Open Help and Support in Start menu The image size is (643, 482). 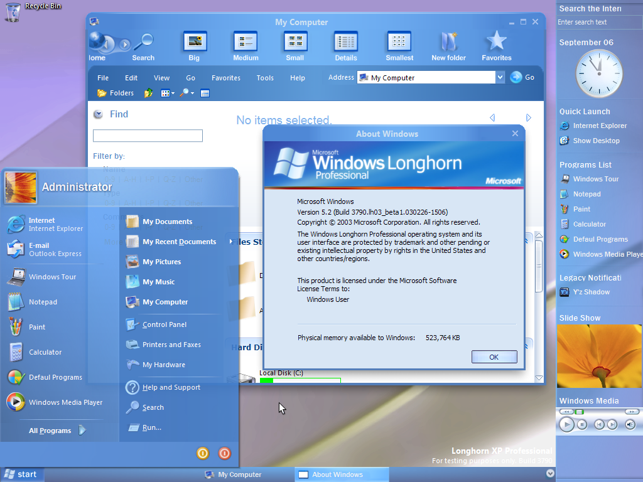pyautogui.click(x=163, y=387)
